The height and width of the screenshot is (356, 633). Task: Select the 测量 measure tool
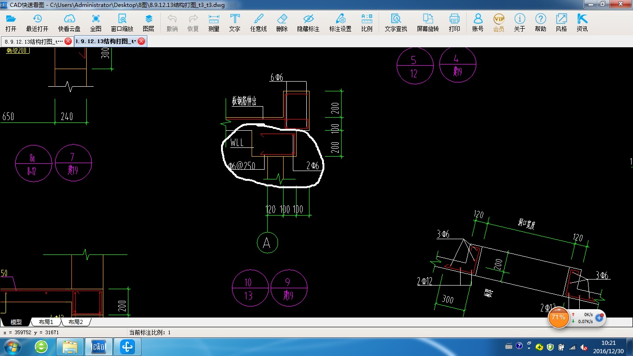pos(214,23)
